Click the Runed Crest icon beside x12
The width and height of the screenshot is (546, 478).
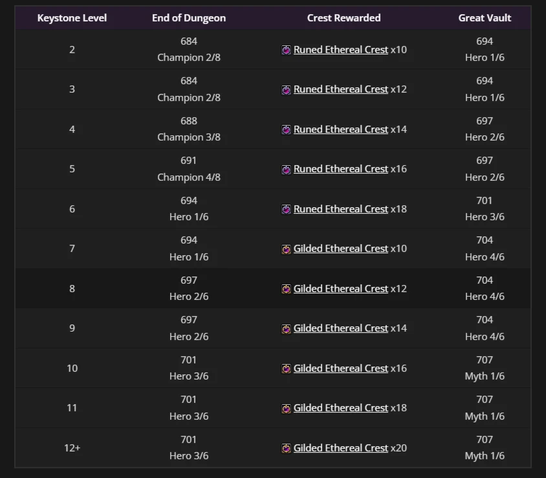tap(286, 89)
